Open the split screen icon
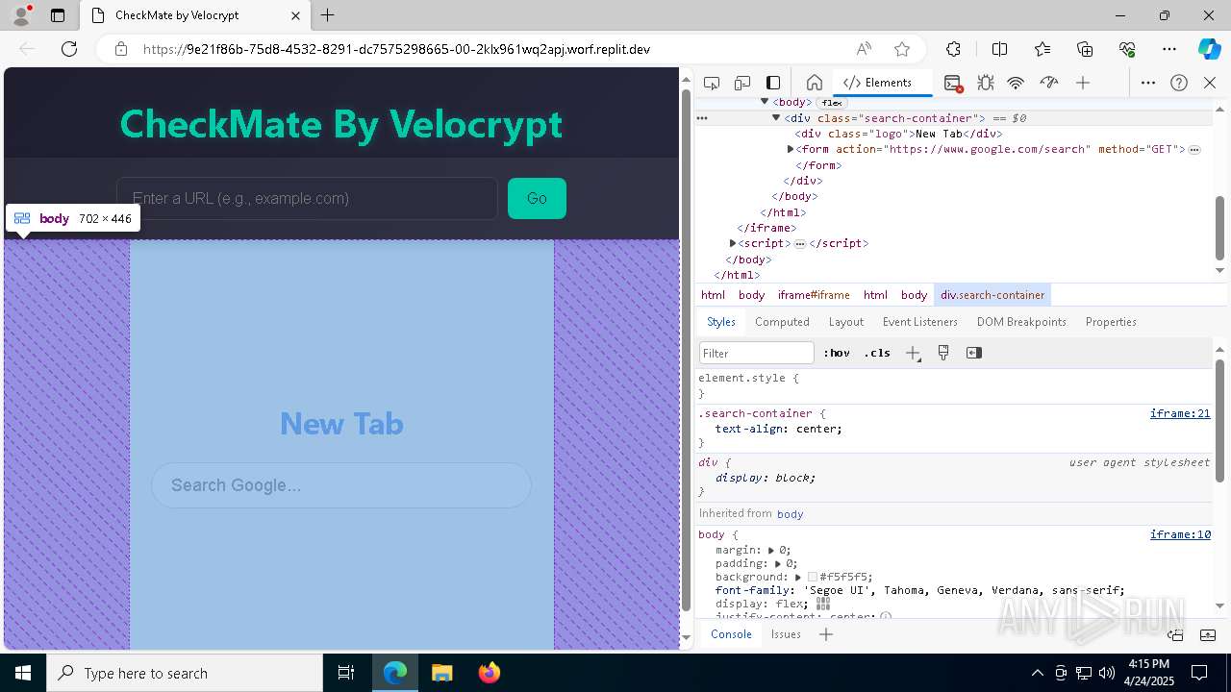 [999, 49]
